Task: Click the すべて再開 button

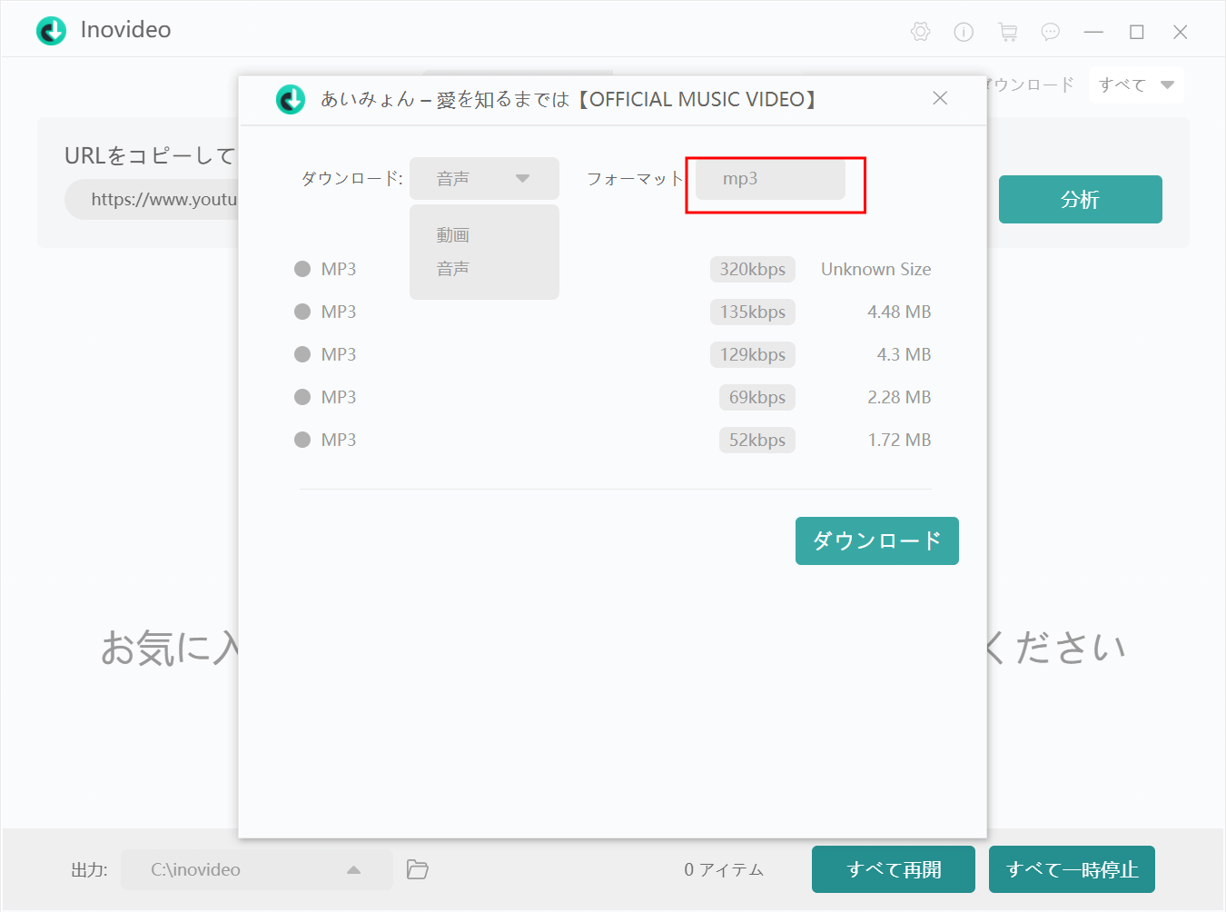Action: (x=894, y=869)
